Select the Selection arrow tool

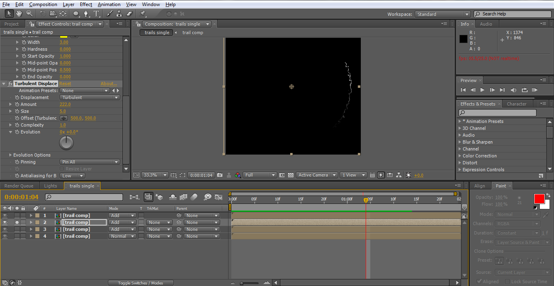point(9,13)
